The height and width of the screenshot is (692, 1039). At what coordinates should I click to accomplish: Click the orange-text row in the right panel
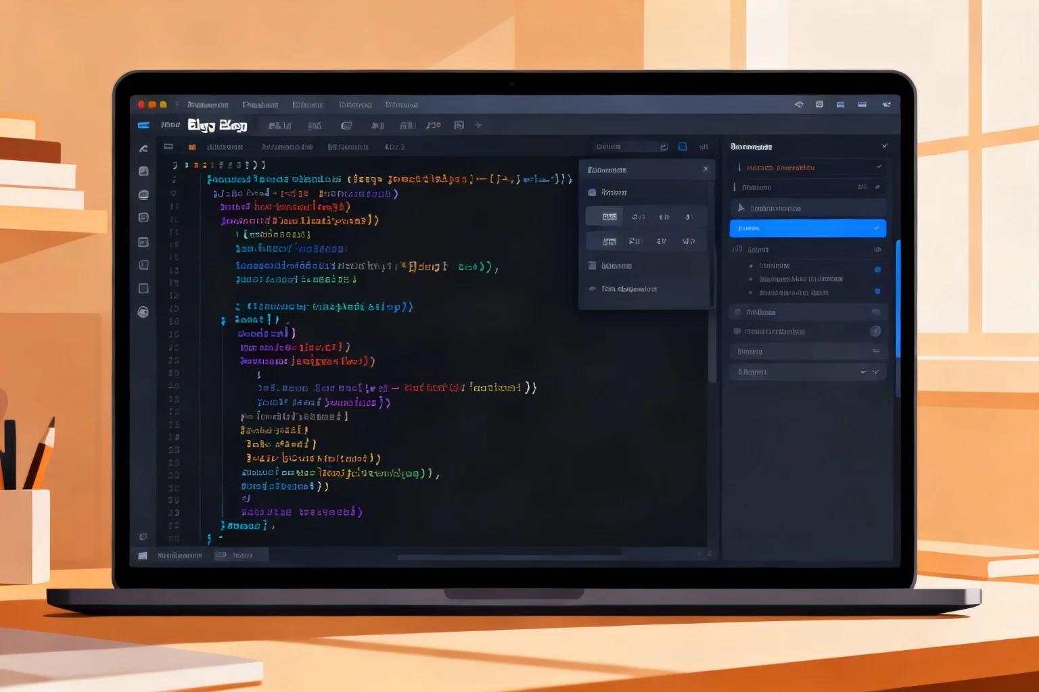pyautogui.click(x=808, y=168)
